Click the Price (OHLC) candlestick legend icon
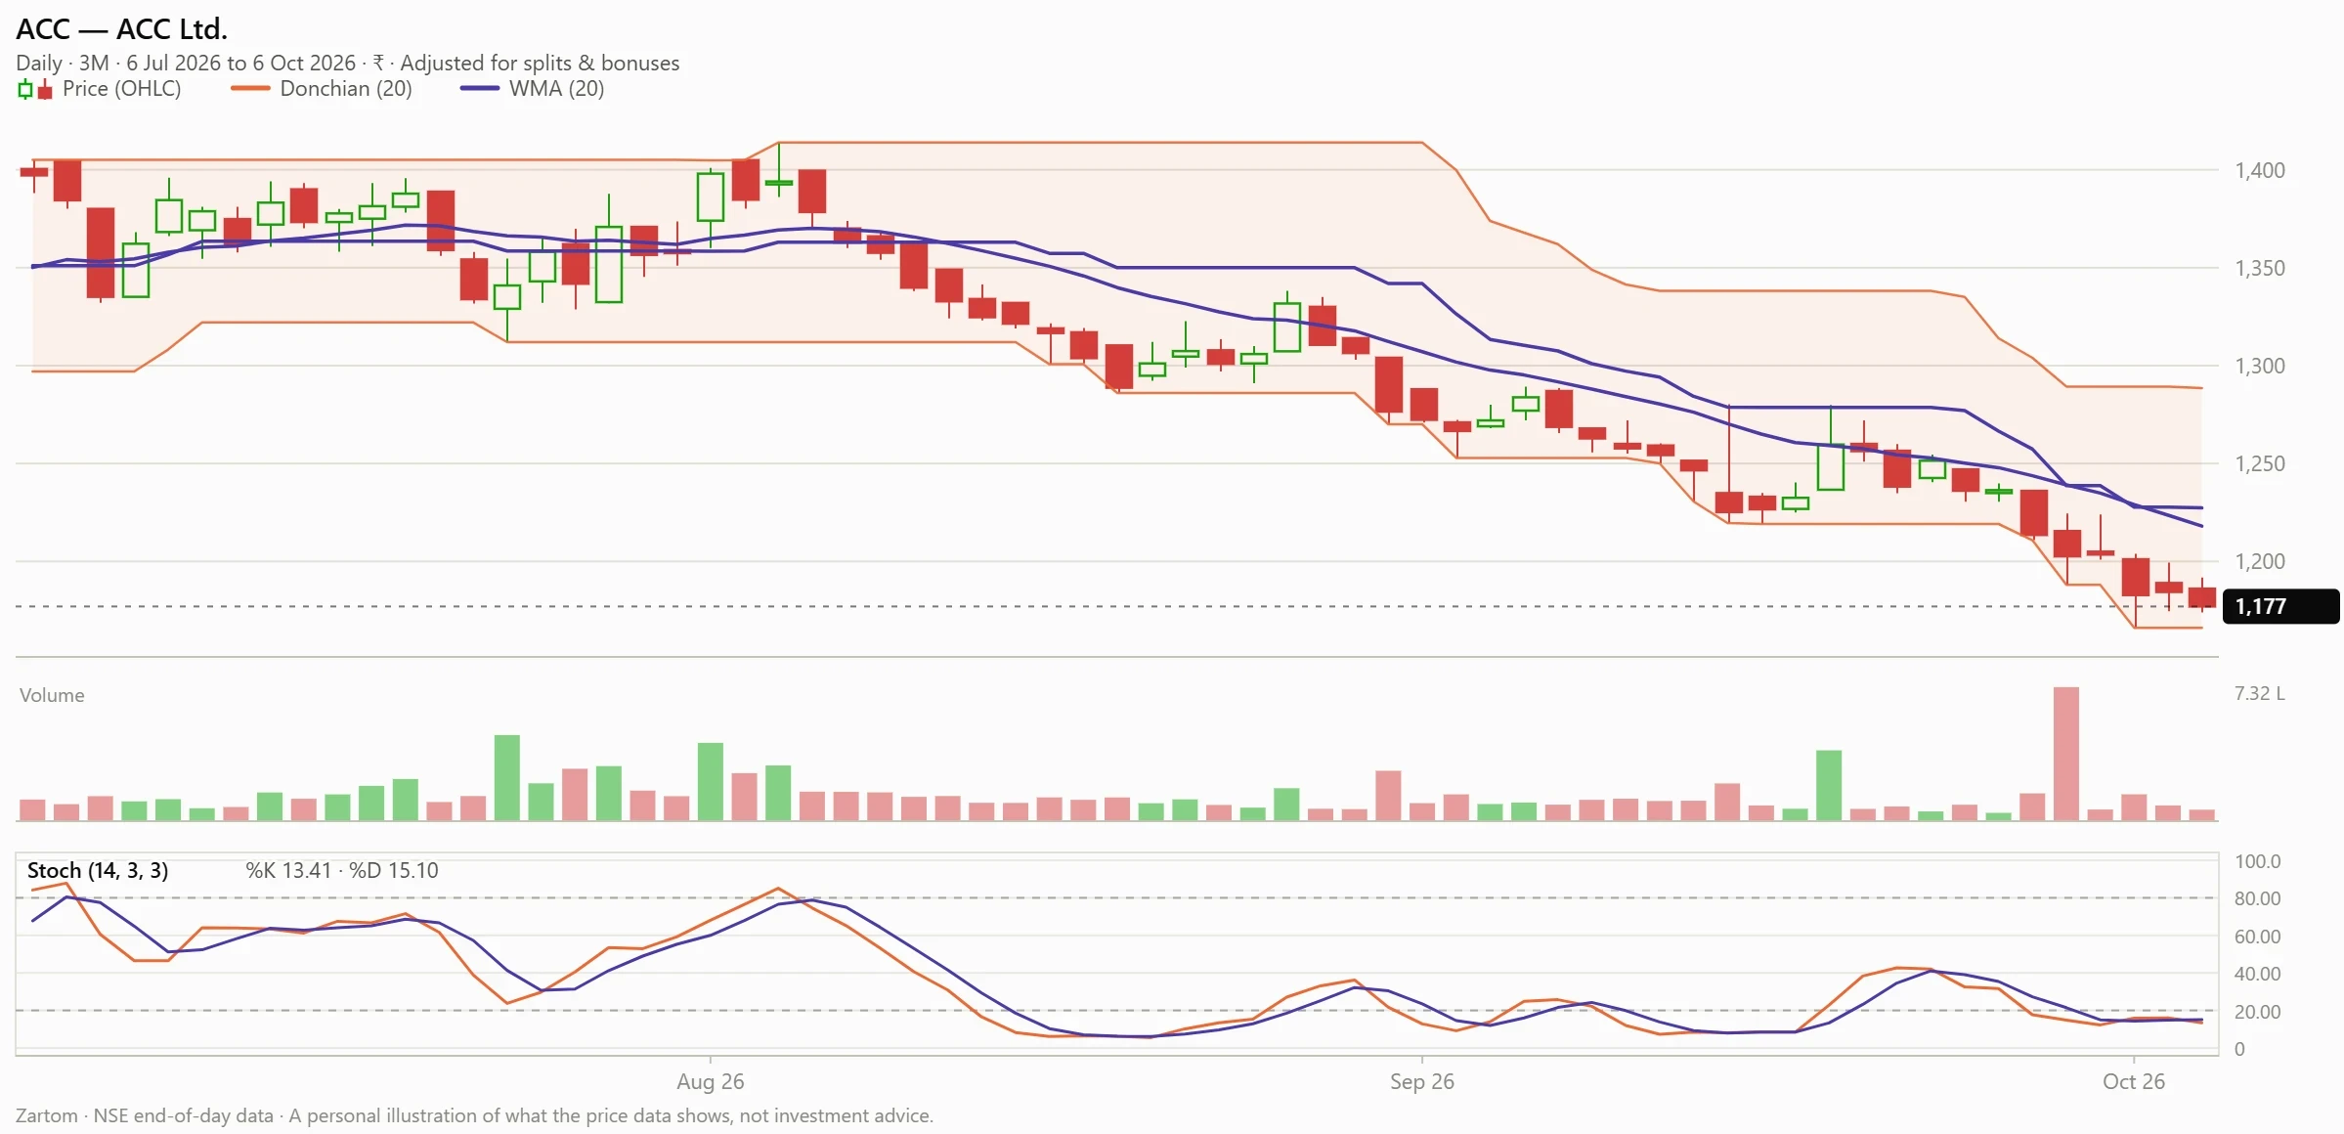 pos(35,90)
